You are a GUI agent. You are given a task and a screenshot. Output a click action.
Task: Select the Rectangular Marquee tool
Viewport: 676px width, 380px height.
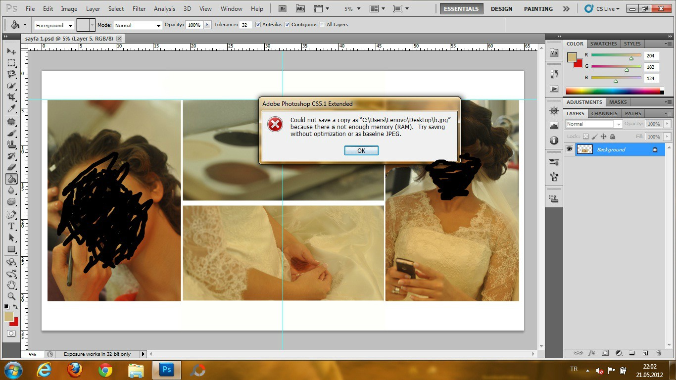[x=11, y=63]
